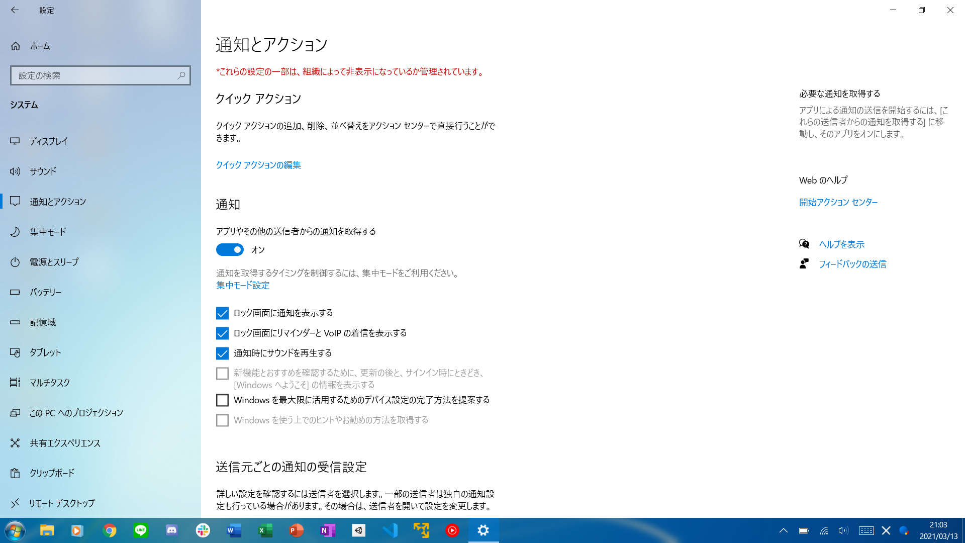The image size is (965, 543).
Task: Open the clock showing 21:03
Action: (938, 530)
